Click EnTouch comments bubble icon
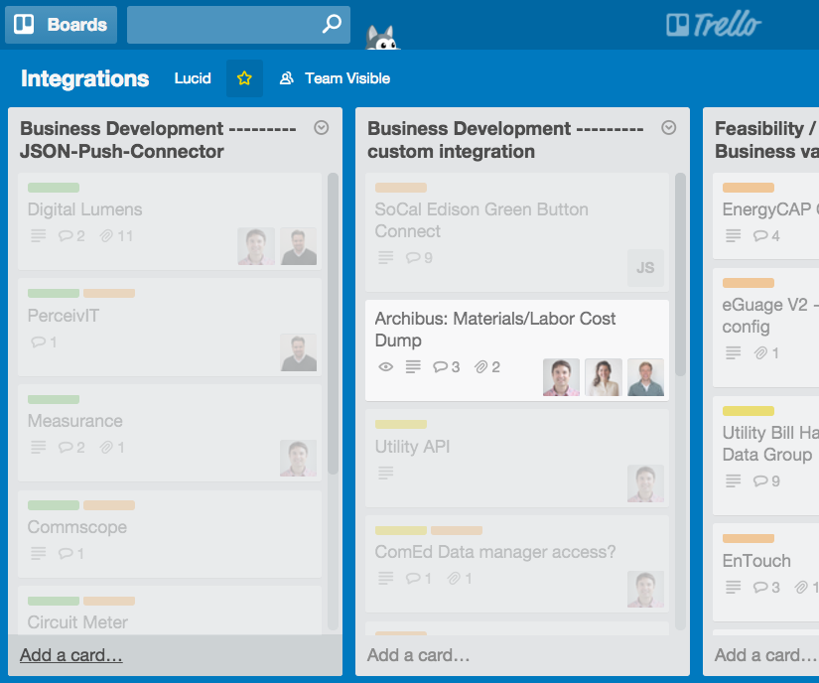Viewport: 819px width, 683px height. [760, 588]
